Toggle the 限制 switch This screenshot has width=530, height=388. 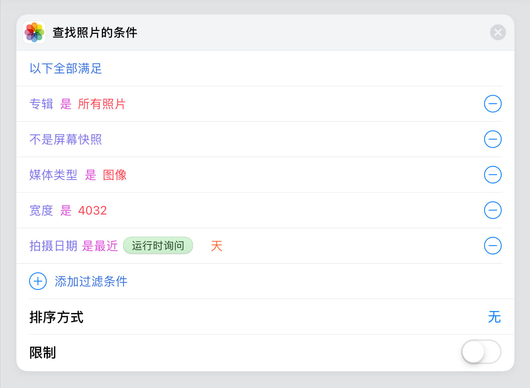(481, 352)
